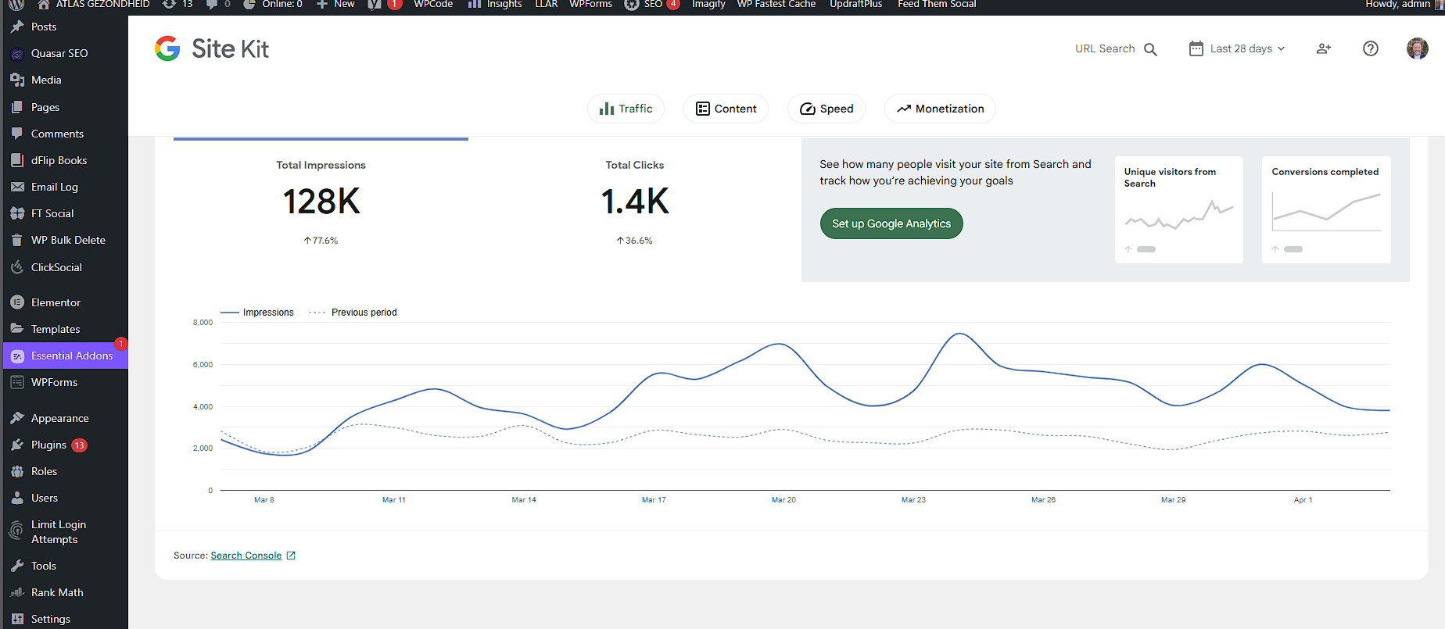
Task: Click Set up Google Analytics button
Action: click(x=891, y=223)
